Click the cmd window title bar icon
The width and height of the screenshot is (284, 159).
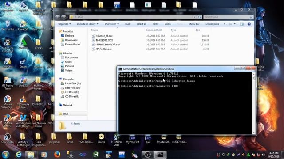[120, 69]
